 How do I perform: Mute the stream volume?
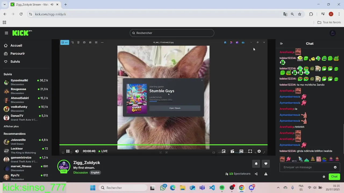click(x=77, y=151)
